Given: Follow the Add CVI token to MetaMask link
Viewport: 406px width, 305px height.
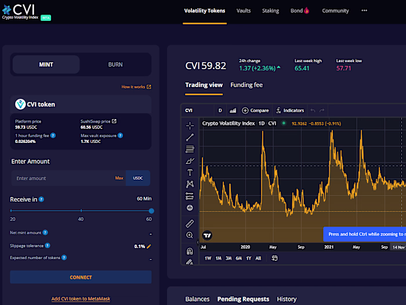Looking at the screenshot, I should [81, 299].
